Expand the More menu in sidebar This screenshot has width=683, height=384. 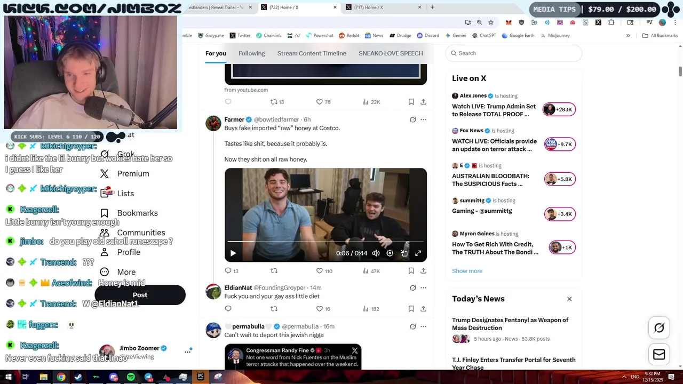point(118,272)
